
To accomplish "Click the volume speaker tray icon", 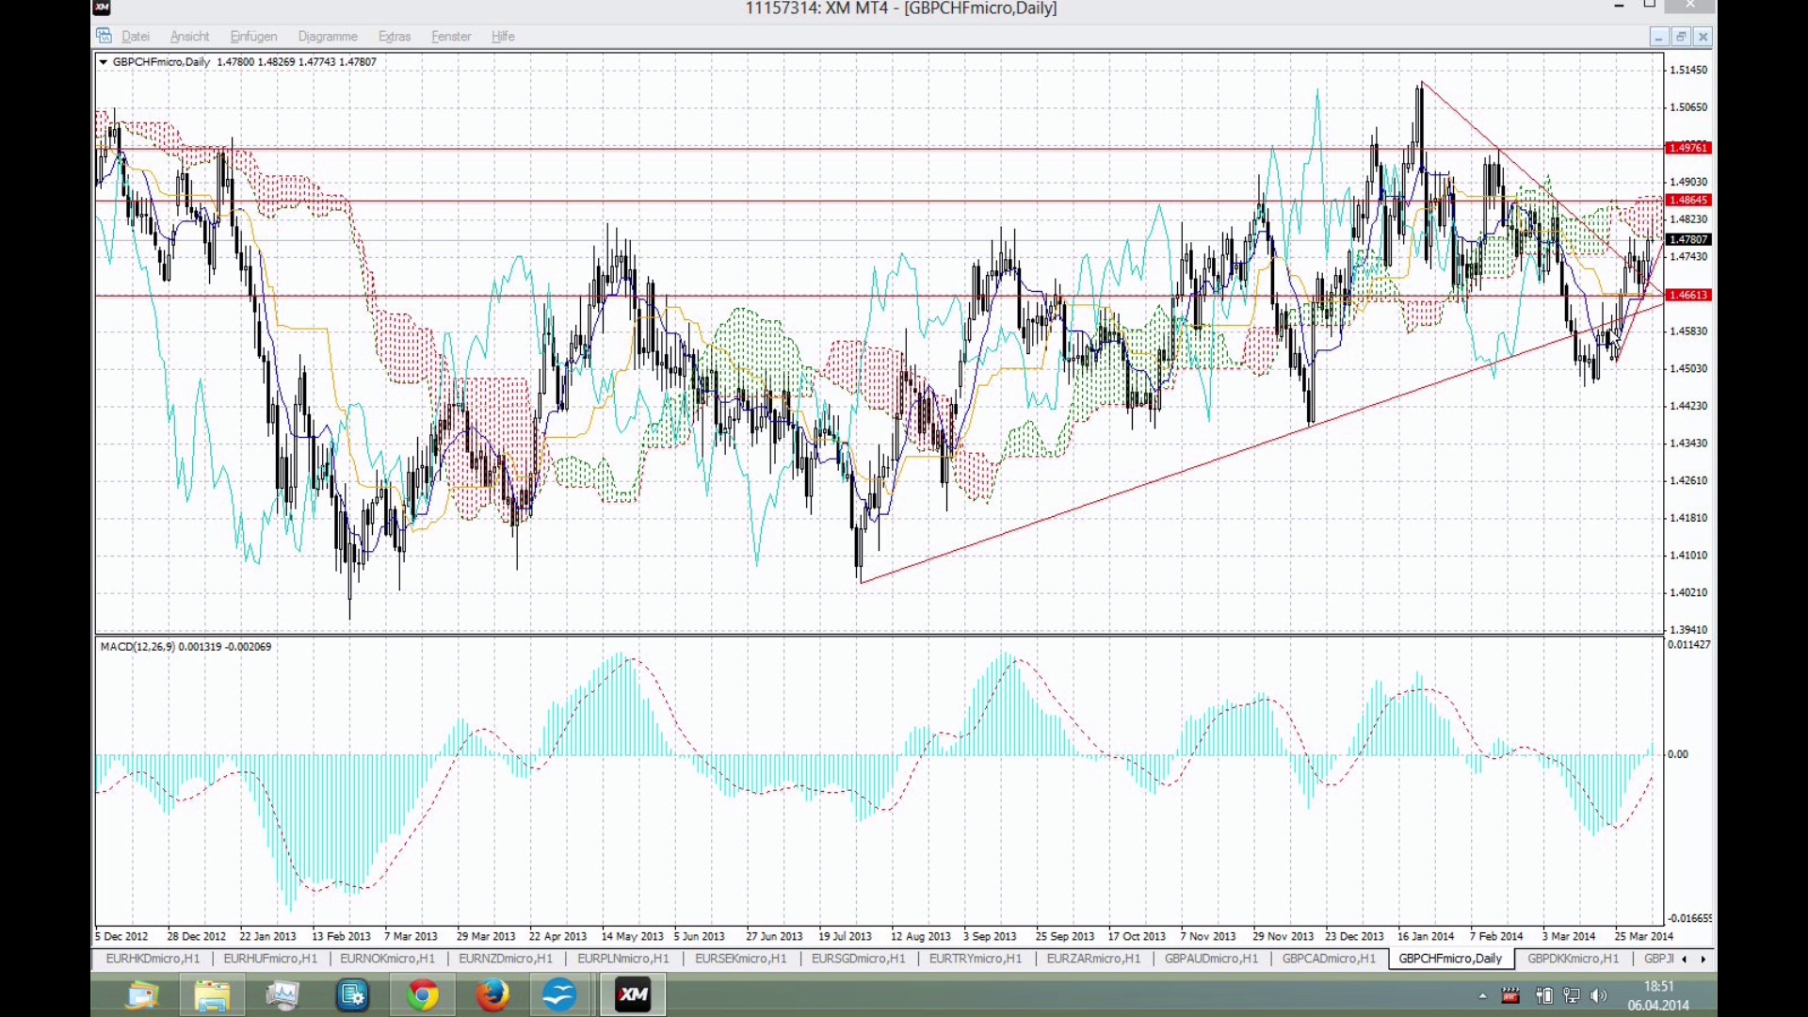I will point(1598,995).
